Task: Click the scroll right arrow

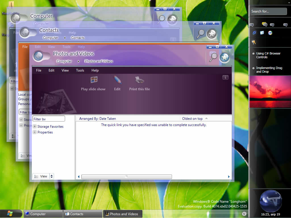Action: (x=229, y=177)
